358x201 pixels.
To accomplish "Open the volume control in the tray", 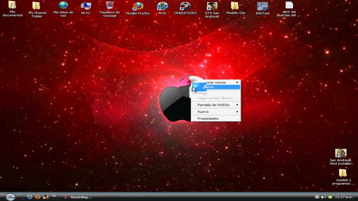I will pos(323,197).
